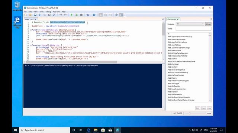Focus the Name filter input field
238x133 pixels.
(x=193, y=29)
